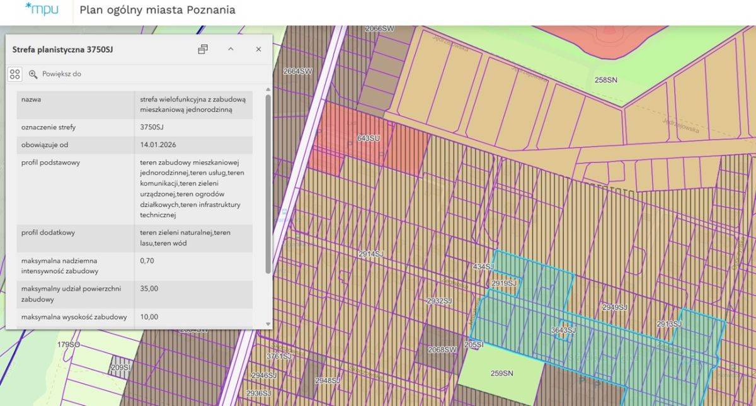Image resolution: width=756 pixels, height=406 pixels.
Task: Click the scroll down arrow in popup
Action: 268,324
